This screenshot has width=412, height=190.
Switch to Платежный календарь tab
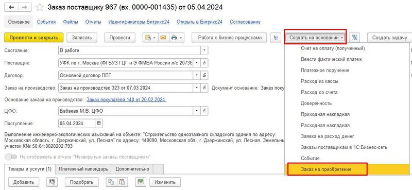83,169
